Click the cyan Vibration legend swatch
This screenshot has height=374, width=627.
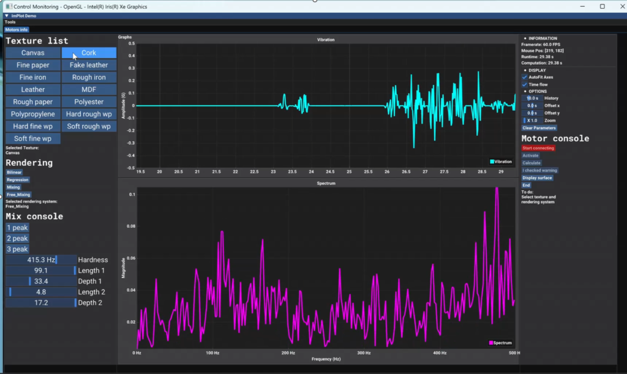(x=492, y=162)
